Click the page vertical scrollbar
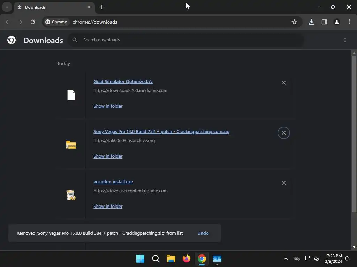Image resolution: width=357 pixels, height=267 pixels. [x=354, y=134]
